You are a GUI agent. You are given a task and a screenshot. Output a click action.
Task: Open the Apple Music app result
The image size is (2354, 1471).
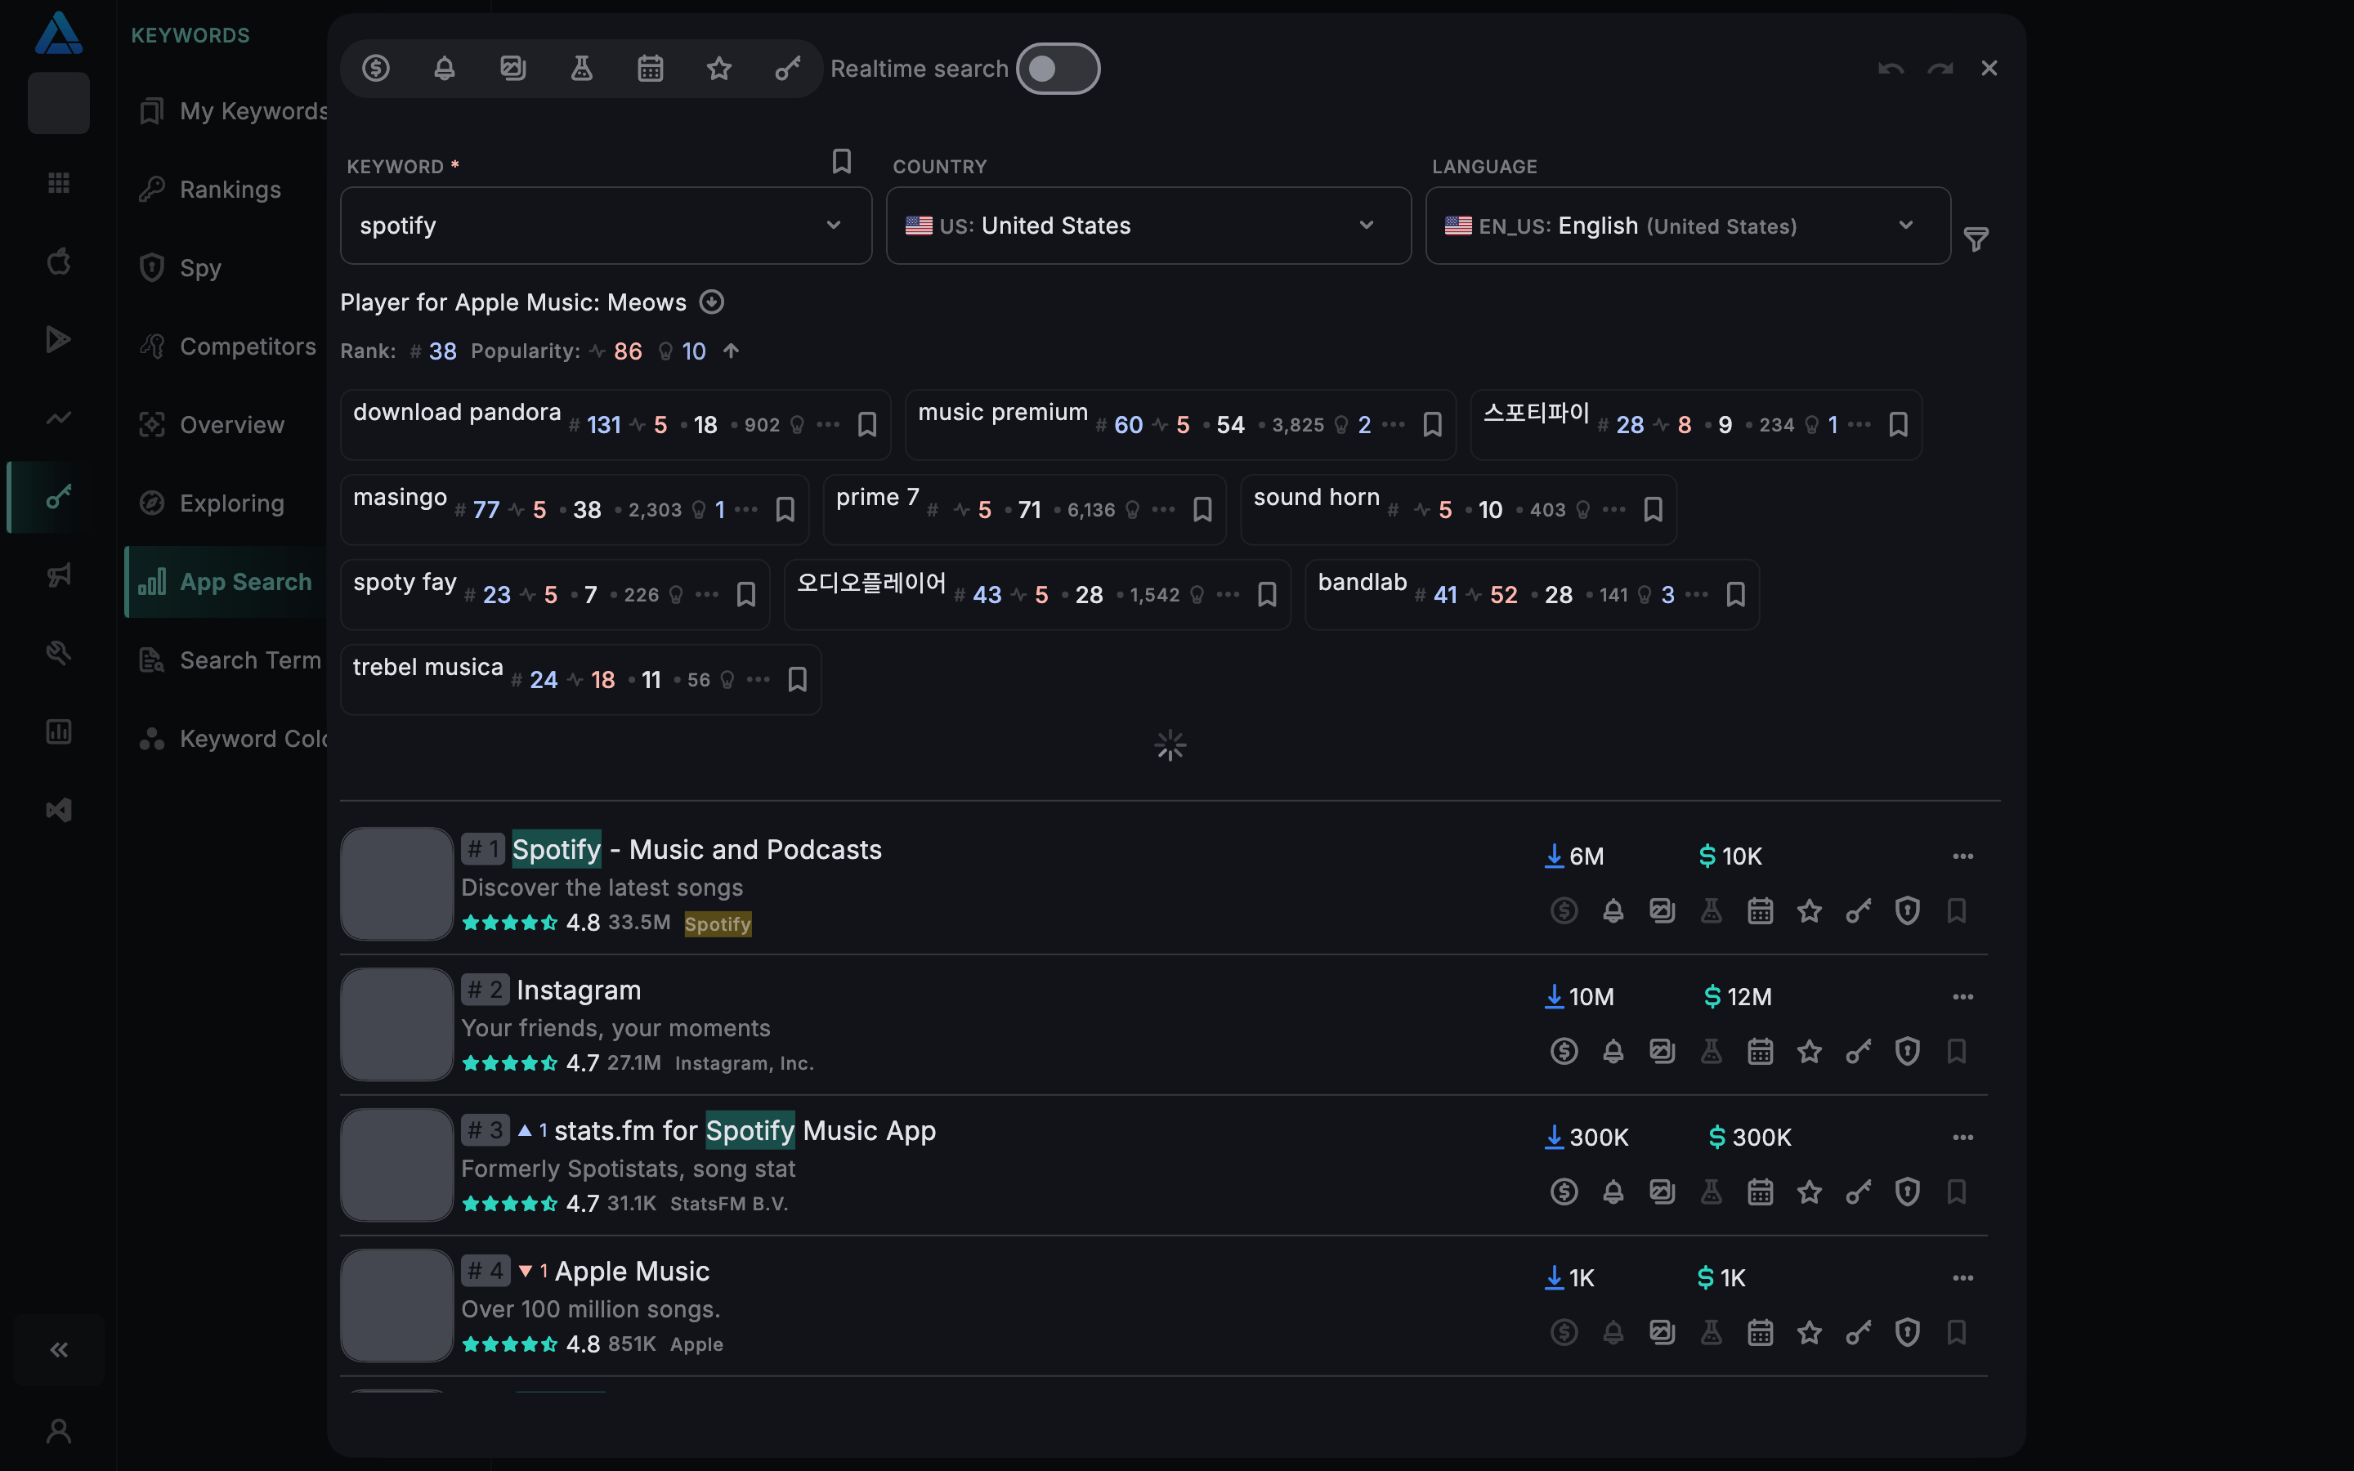631,1272
